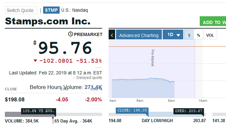Click the green Add To Watchlist button
This screenshot has width=226, height=128.
pos(213,21)
